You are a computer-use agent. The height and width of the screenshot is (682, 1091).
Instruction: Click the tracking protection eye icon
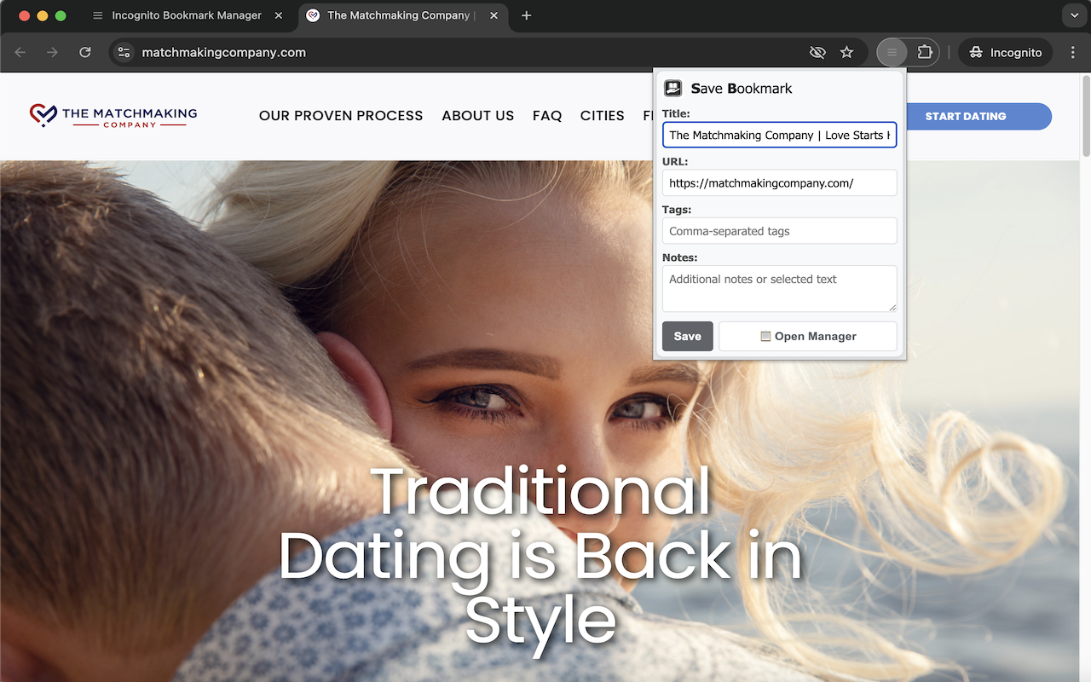coord(817,52)
